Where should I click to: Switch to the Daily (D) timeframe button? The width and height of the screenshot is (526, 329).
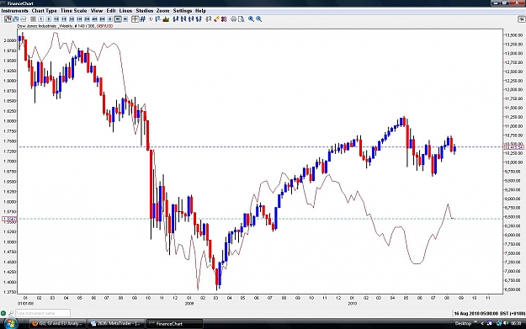pyautogui.click(x=109, y=19)
